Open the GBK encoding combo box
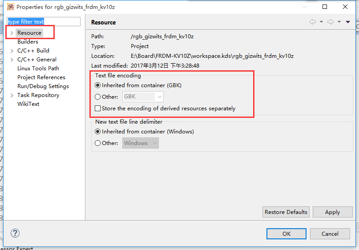Viewport: 359px width, 250px height. pos(143,97)
